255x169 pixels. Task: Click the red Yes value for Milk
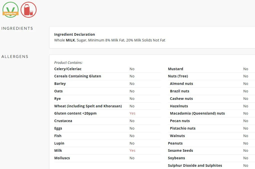click(x=132, y=151)
